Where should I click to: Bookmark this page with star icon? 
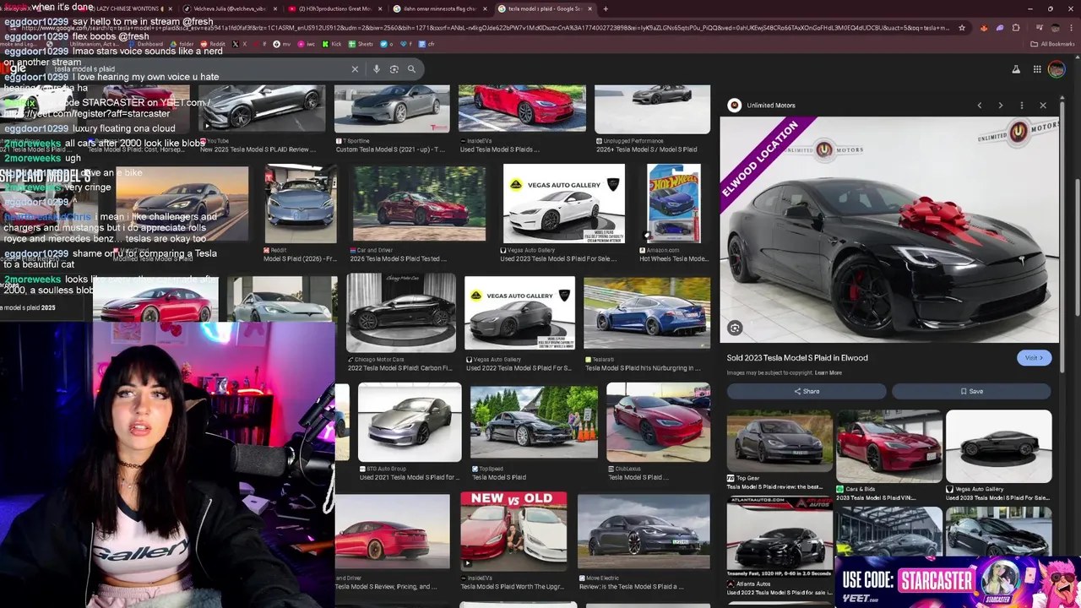[x=961, y=28]
